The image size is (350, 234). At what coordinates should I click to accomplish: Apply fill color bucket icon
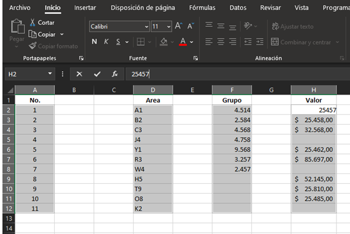tap(163, 42)
